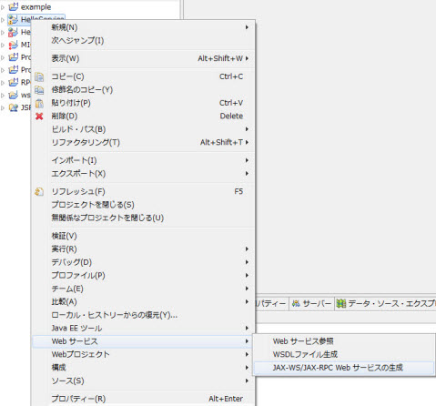Click the MI project icon in tree
Screen dimensions: 436x406
click(x=14, y=45)
